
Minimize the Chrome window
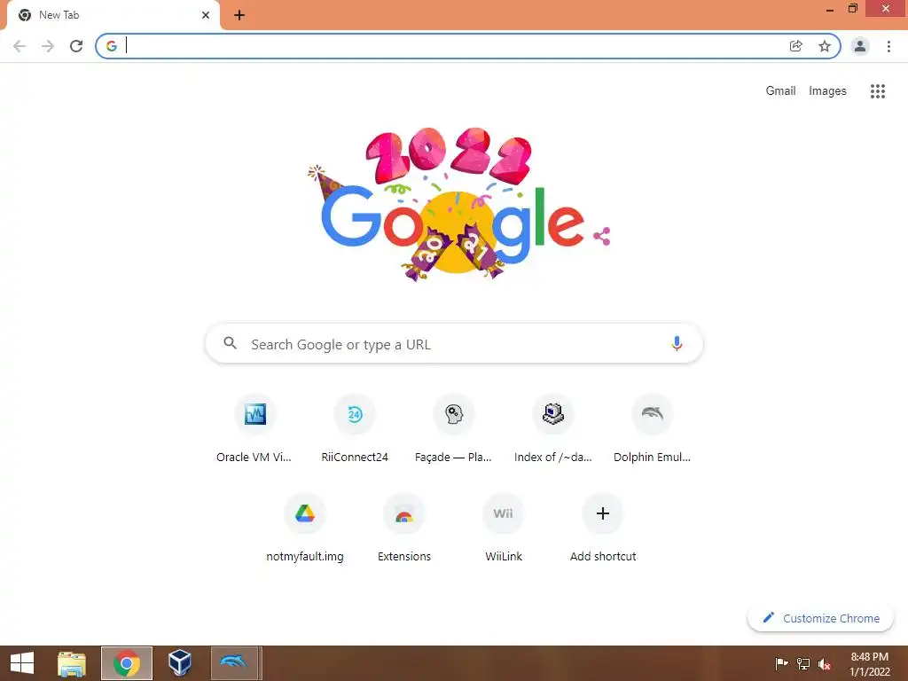[829, 9]
